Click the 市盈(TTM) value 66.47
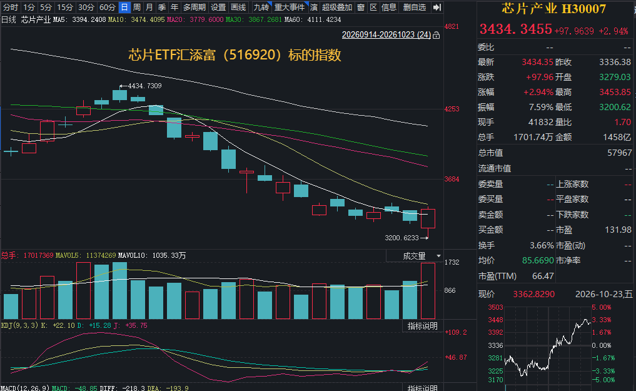The image size is (636, 391). (x=543, y=277)
